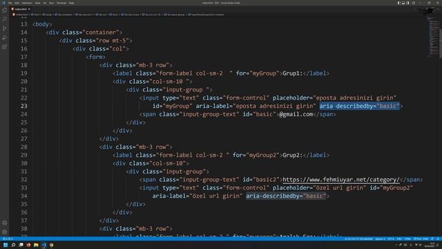Viewport: 442px width, 249px height.
Task: Open the Help menu
Action: pos(71,3)
